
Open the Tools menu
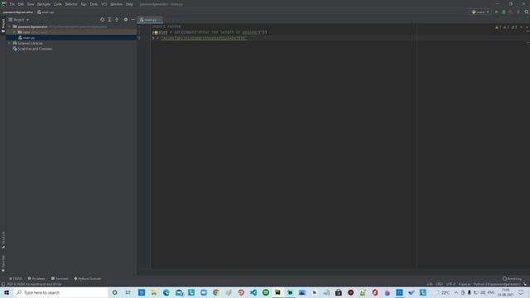94,4
